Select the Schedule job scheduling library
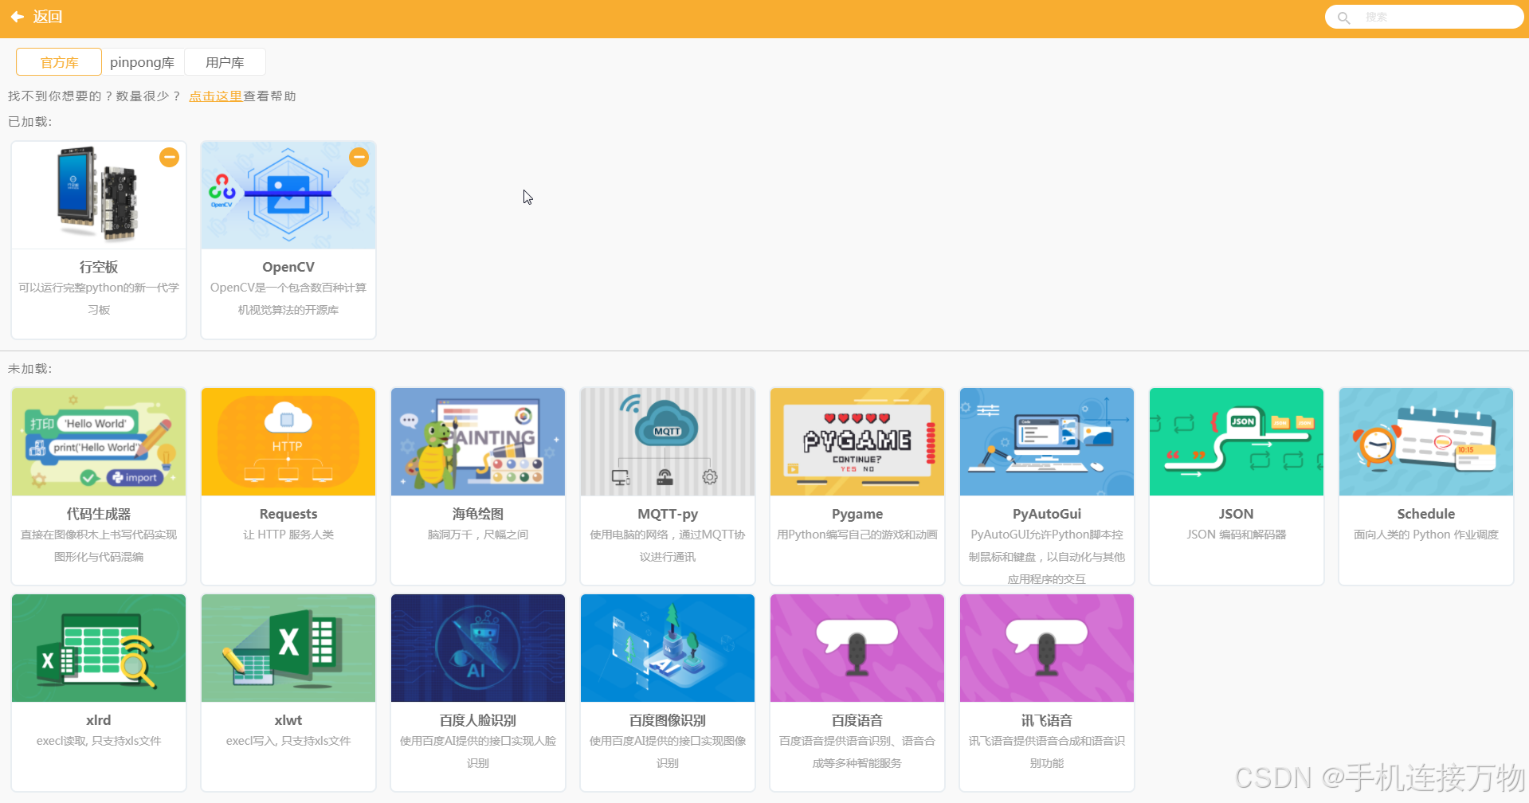 [x=1425, y=486]
